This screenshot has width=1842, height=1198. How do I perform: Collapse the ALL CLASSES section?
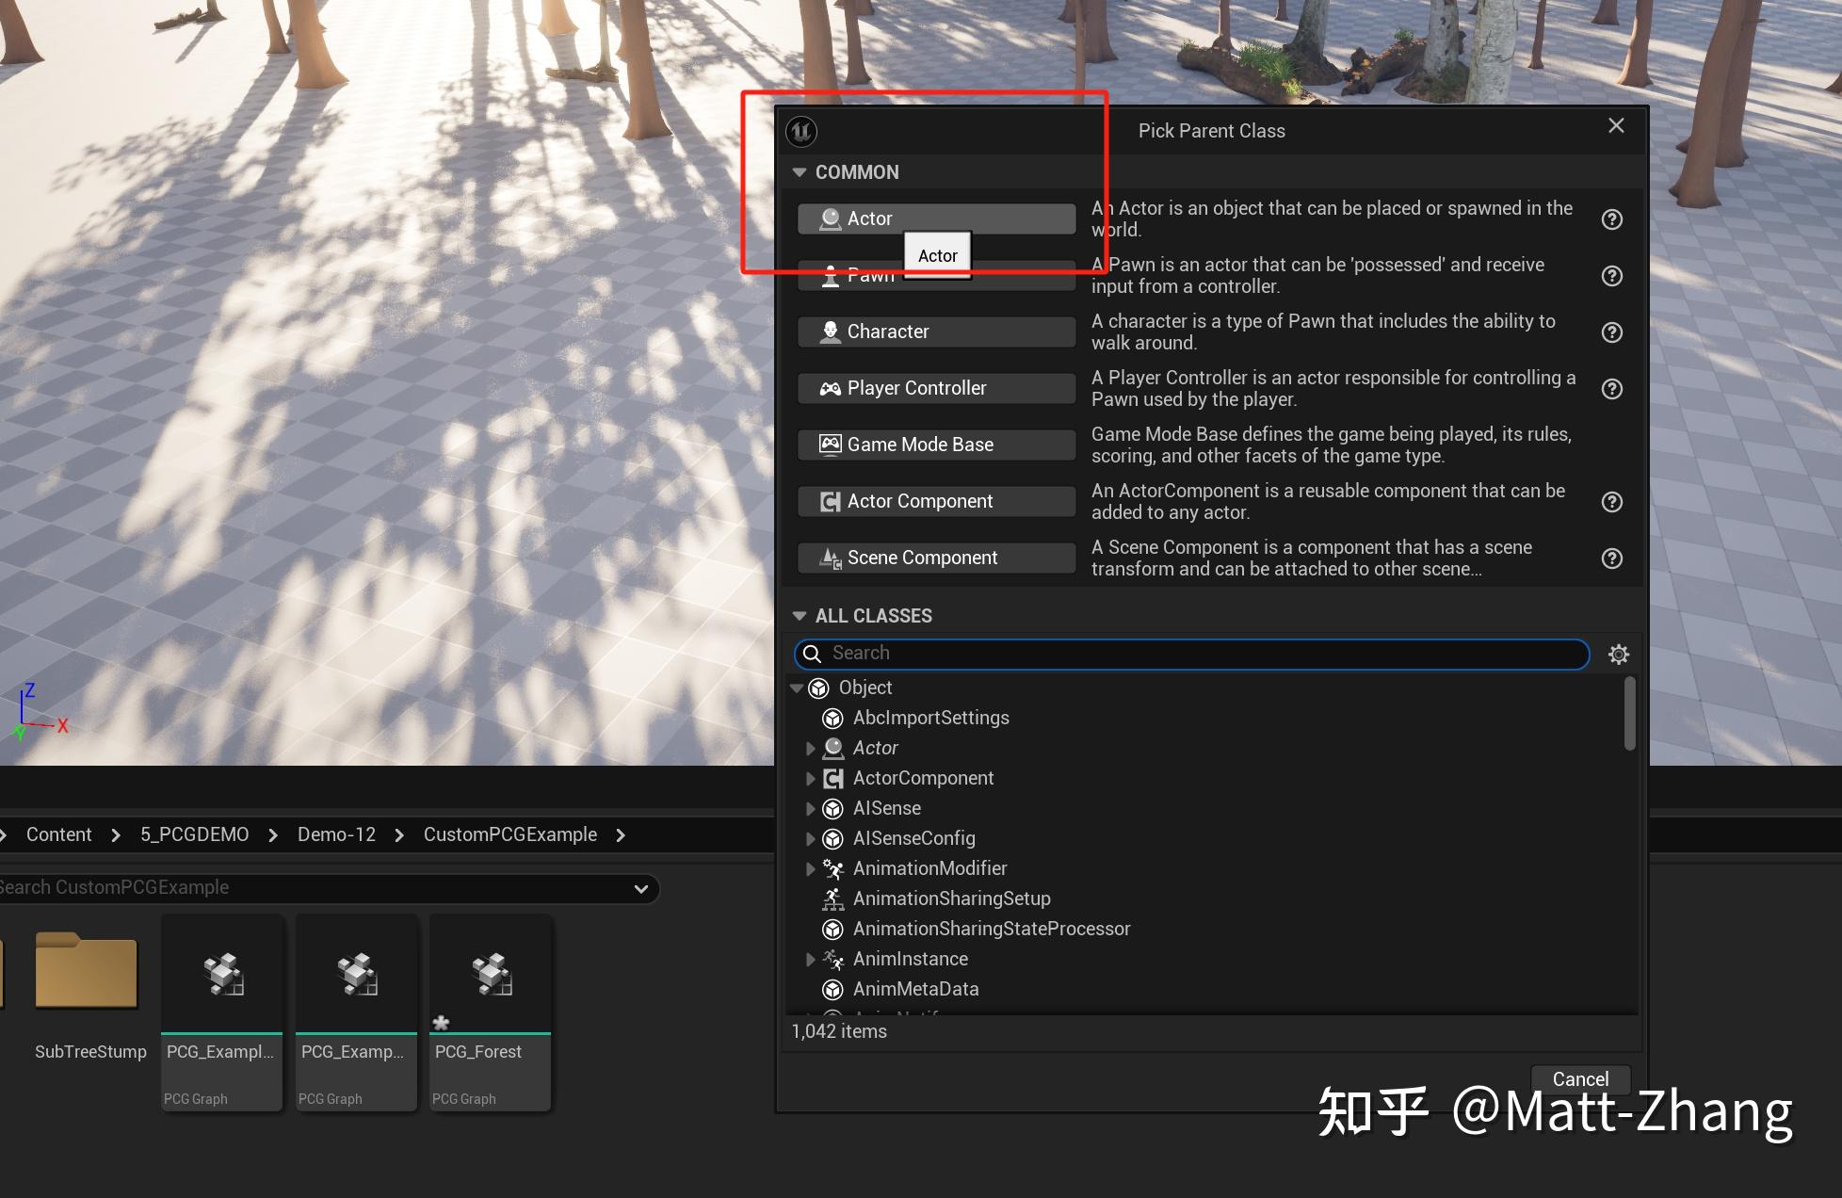(x=800, y=615)
